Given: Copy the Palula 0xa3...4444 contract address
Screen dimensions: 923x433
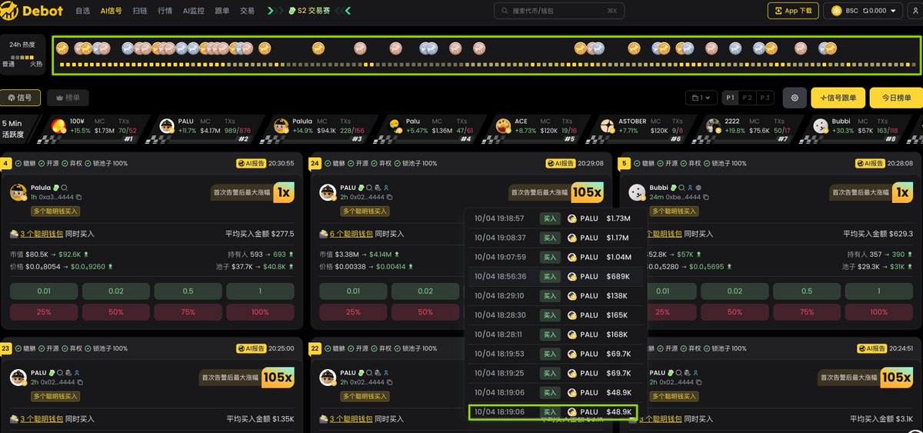Looking at the screenshot, I should pyautogui.click(x=78, y=198).
